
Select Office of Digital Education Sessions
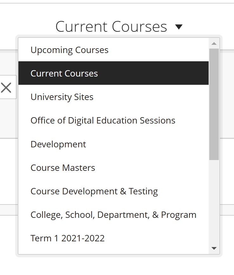(103, 120)
